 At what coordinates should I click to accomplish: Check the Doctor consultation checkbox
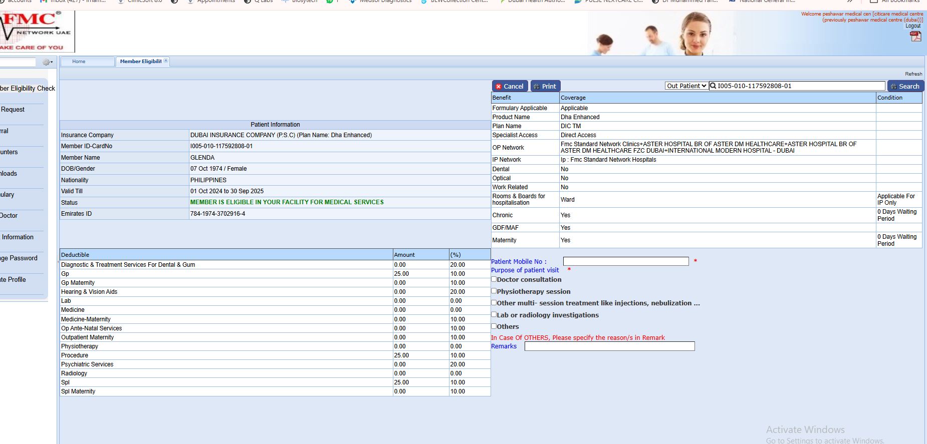[x=494, y=279]
